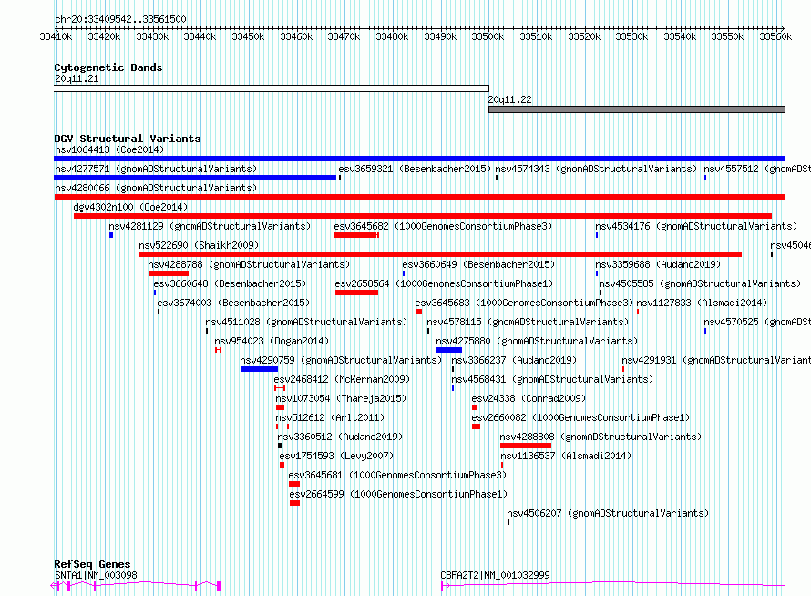Viewport: 811px width, 596px height.
Task: Select esv3660648 (Besenbacher2015) label
Action: coord(230,284)
